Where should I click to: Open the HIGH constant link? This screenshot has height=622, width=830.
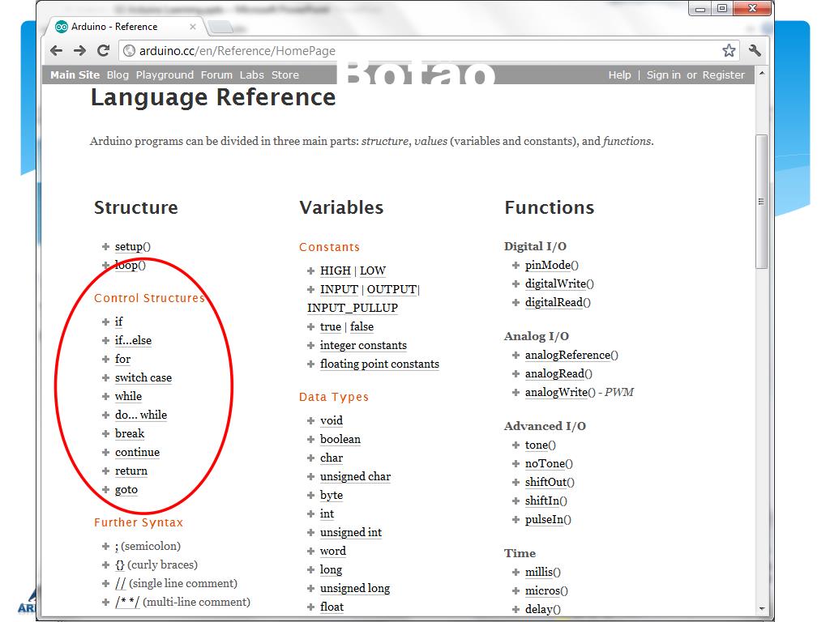click(336, 271)
